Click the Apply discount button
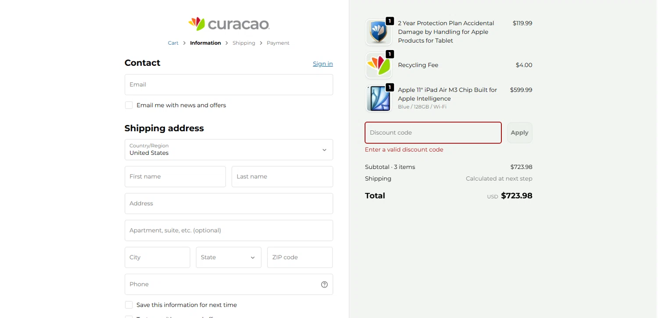Image resolution: width=658 pixels, height=318 pixels. [519, 132]
